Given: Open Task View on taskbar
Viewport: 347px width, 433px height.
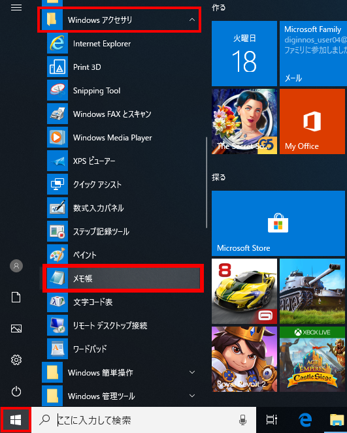Looking at the screenshot, I should [272, 420].
